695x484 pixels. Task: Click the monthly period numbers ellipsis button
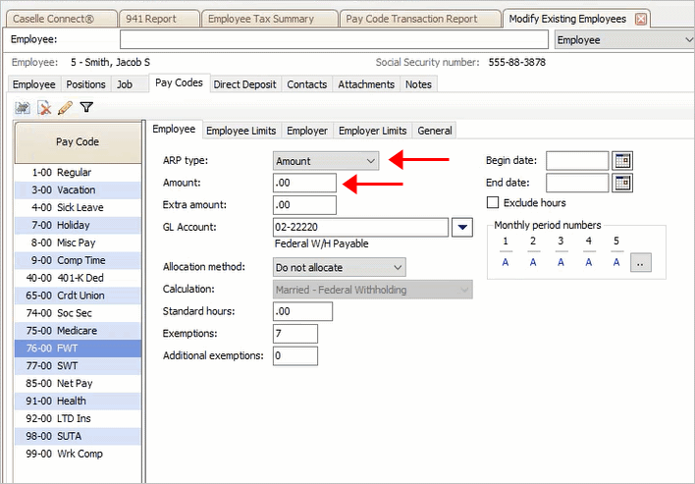pyautogui.click(x=640, y=263)
